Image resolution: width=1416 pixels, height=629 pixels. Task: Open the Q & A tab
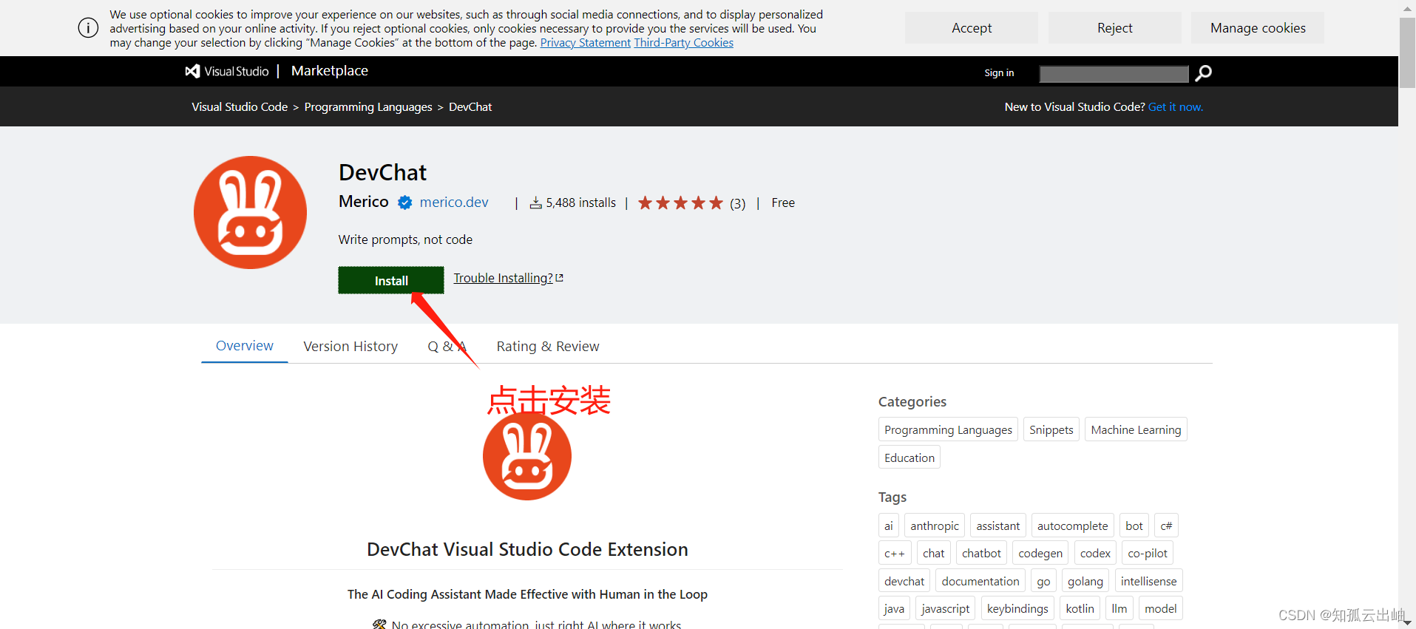(447, 347)
